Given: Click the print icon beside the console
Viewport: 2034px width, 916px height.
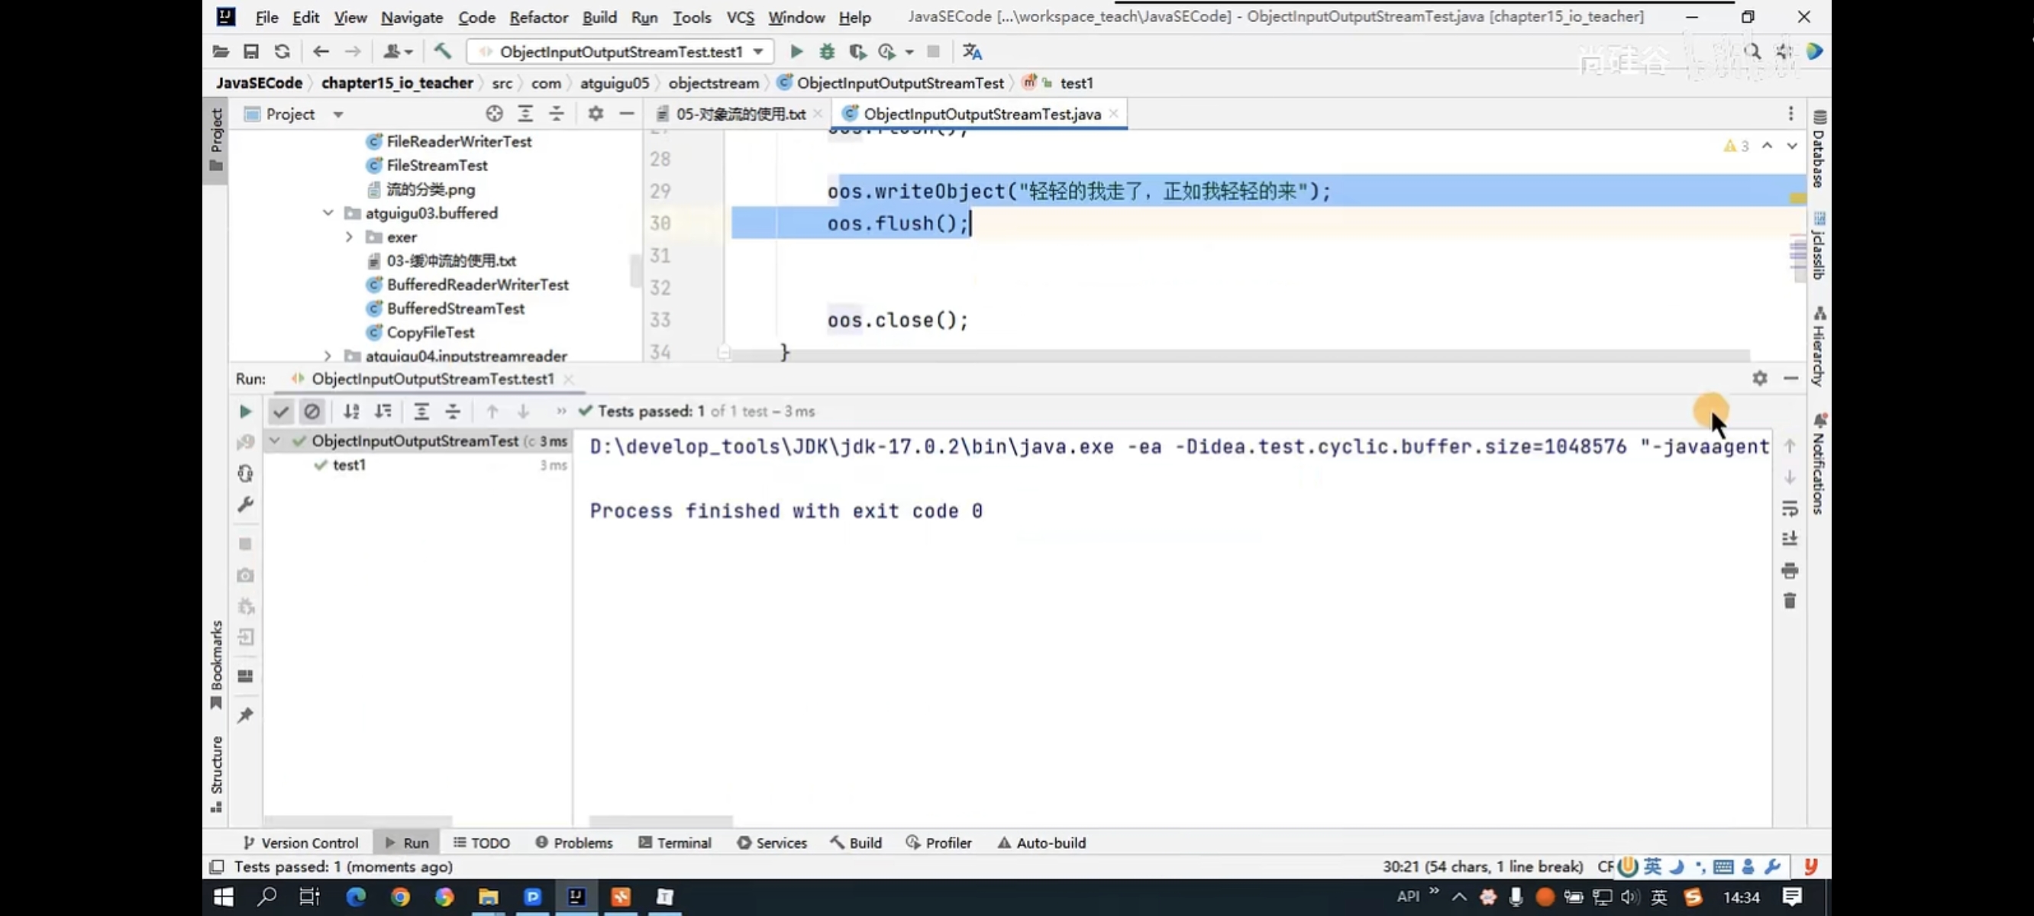Looking at the screenshot, I should pyautogui.click(x=1789, y=570).
